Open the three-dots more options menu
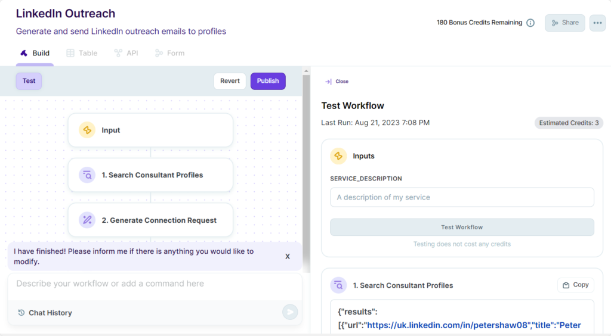The width and height of the screenshot is (611, 336). [597, 23]
